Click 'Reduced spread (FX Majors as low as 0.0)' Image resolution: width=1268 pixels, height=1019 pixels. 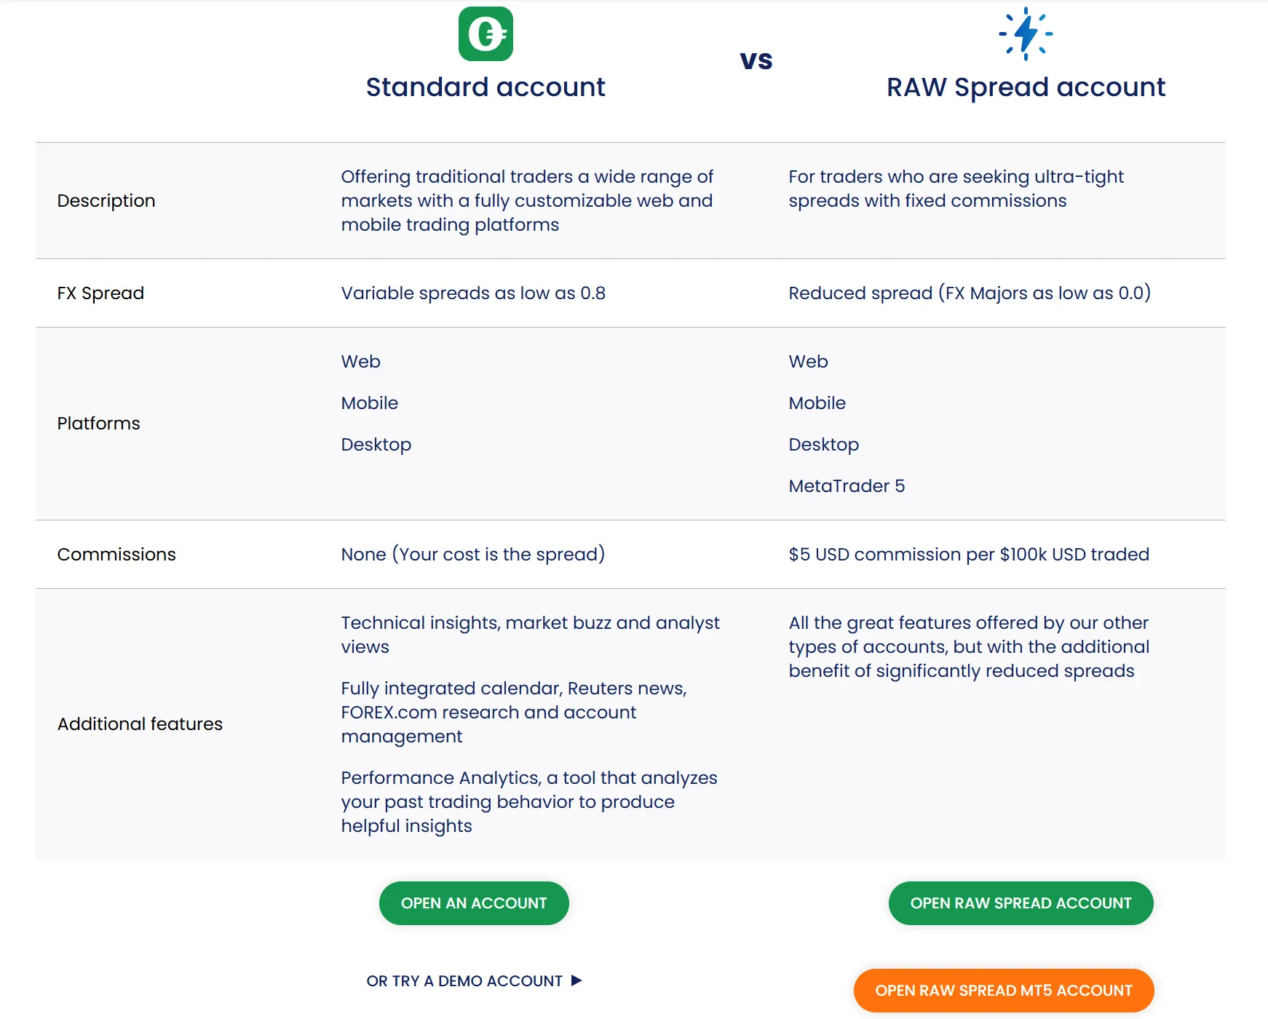coord(970,293)
